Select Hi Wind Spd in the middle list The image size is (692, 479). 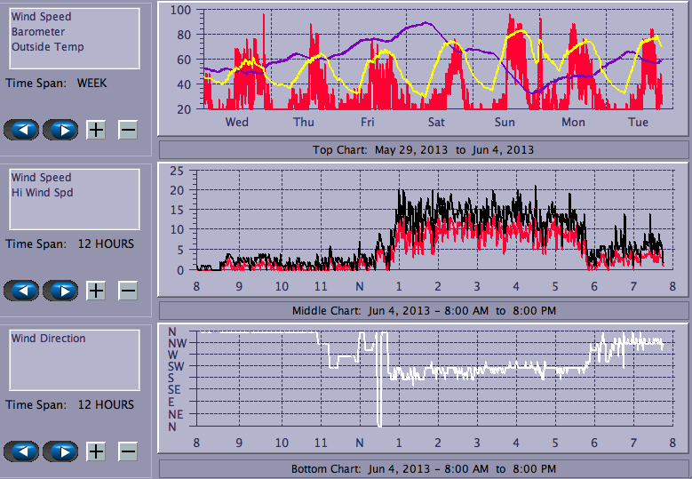(42, 193)
